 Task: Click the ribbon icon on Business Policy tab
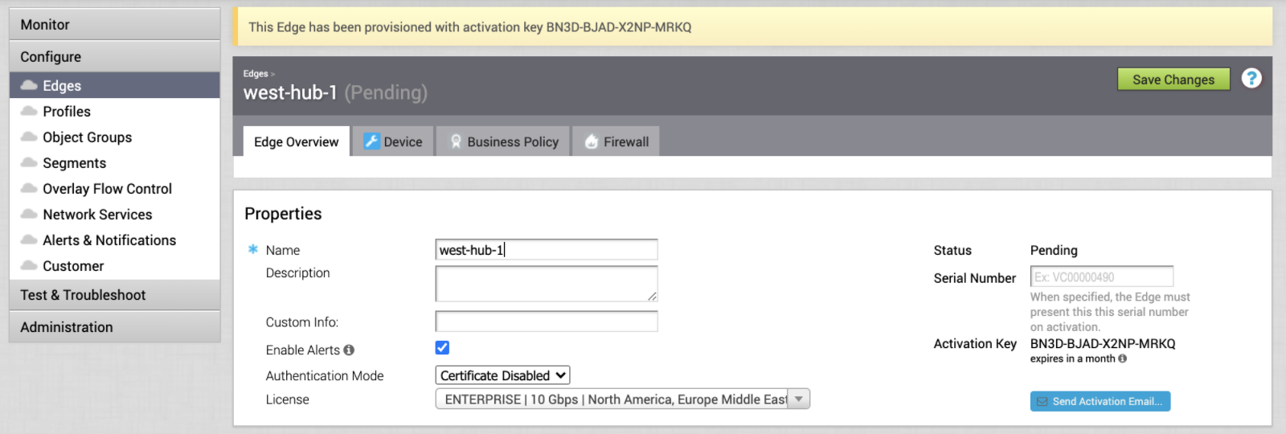click(456, 141)
